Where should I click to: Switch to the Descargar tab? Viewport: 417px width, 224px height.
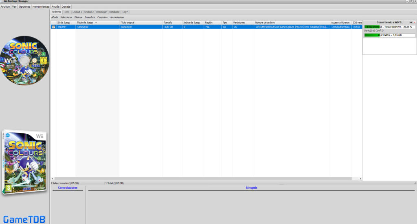(101, 12)
